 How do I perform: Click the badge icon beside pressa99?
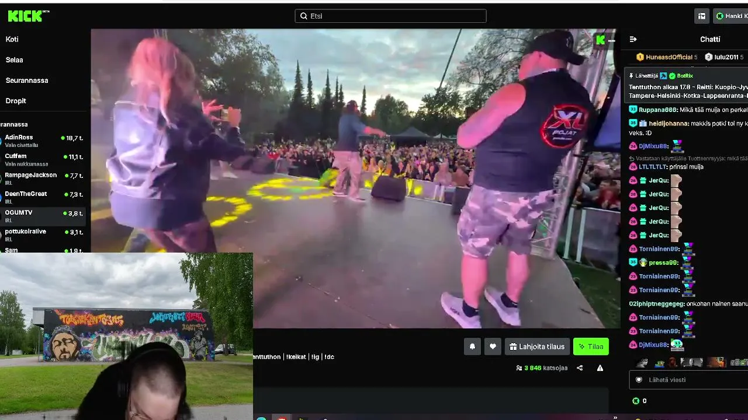click(643, 262)
